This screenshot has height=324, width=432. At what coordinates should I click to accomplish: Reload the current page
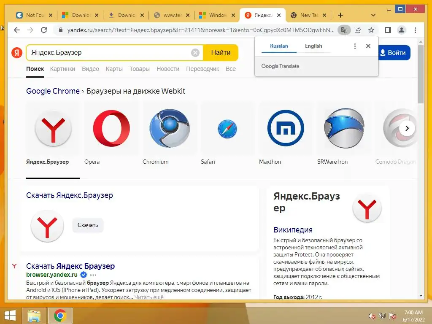44,30
